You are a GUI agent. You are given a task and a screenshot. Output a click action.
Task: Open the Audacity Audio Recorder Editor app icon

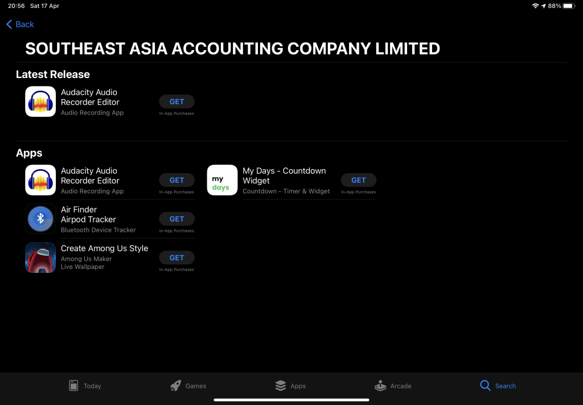(x=40, y=179)
